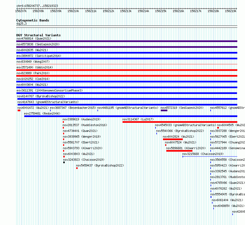Select the purple nsv6573838 Sedlazeck2020 bar
Image resolution: width=245 pixels, height=225 pixels.
click(127, 47)
